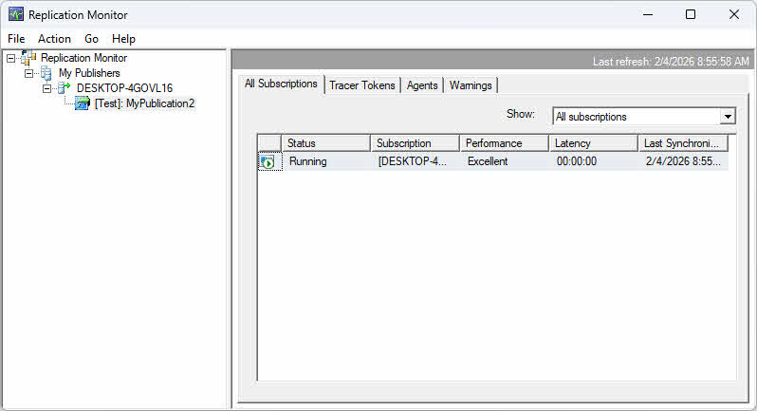This screenshot has width=757, height=411.
Task: Click the My Publishers group icon
Action: pyautogui.click(x=46, y=73)
